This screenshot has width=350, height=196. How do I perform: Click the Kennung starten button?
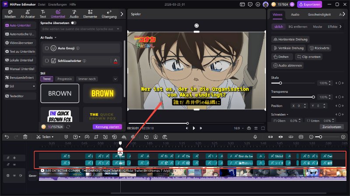(107, 127)
